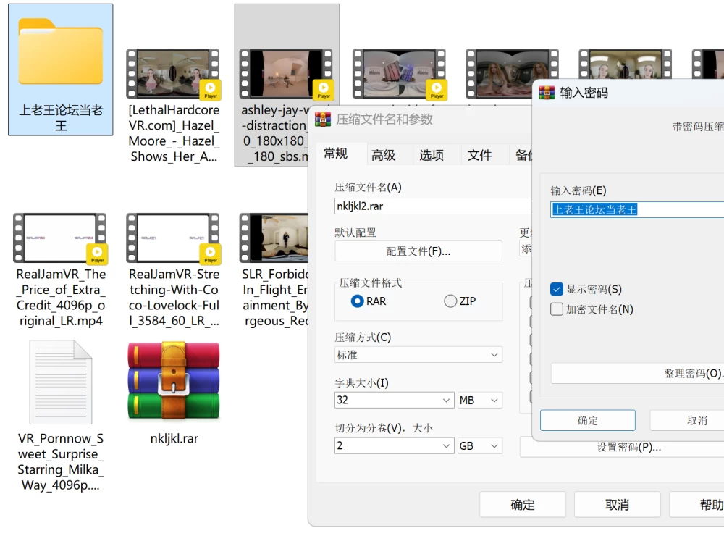Choose the ZIP archive format
Image resolution: width=724 pixels, height=557 pixels.
(460, 301)
